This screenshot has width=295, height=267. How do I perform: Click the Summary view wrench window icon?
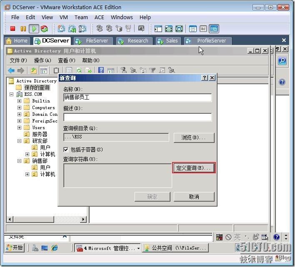pos(193,29)
